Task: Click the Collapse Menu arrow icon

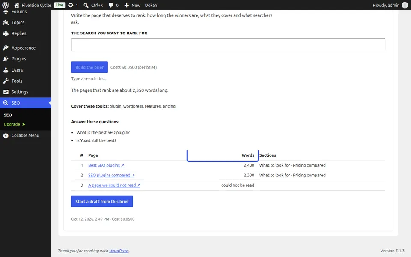Action: [x=6, y=136]
